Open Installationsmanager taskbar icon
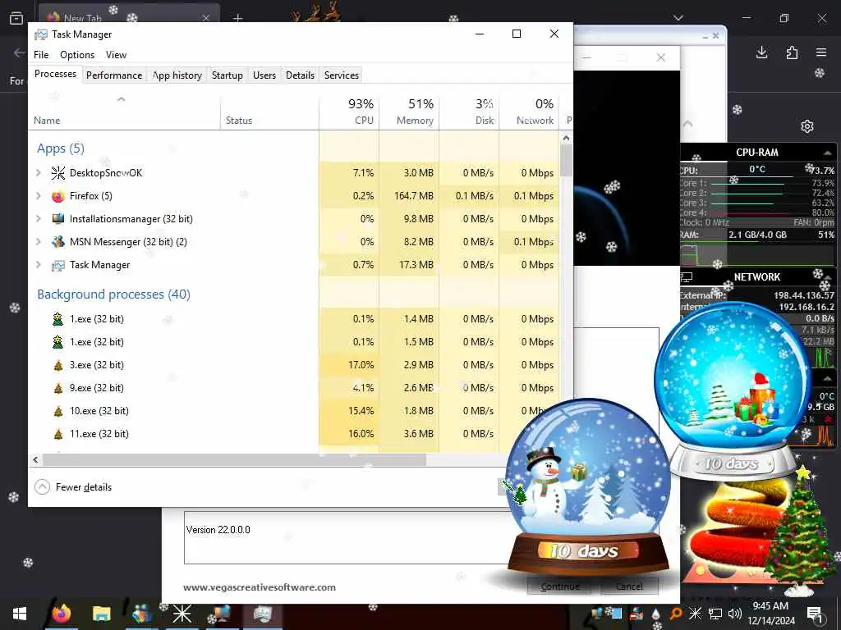This screenshot has height=630, width=841. click(222, 614)
